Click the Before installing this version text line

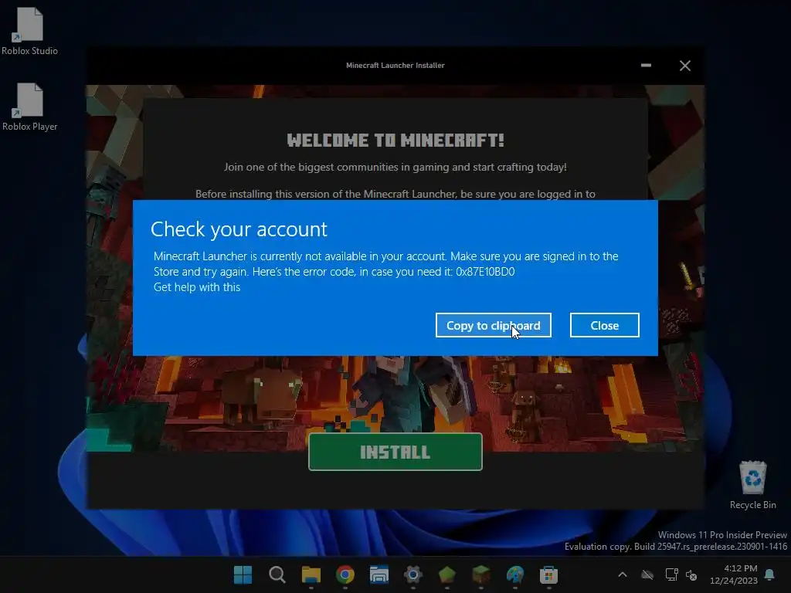(x=395, y=194)
